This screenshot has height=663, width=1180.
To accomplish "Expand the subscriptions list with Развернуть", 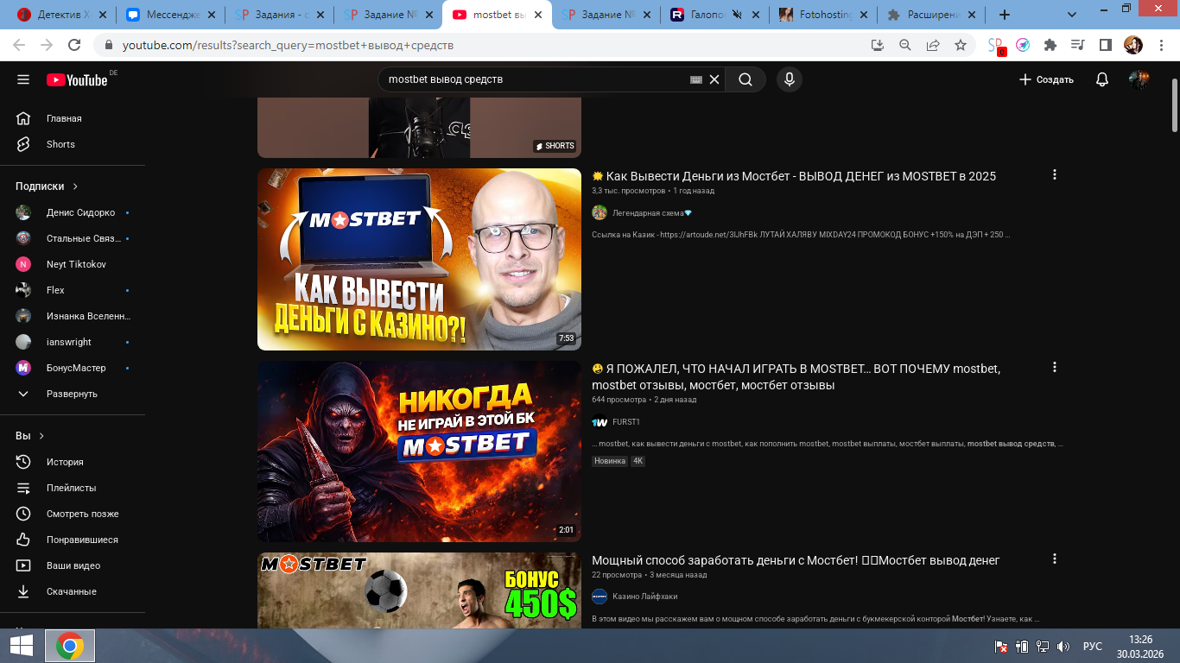I will [71, 394].
